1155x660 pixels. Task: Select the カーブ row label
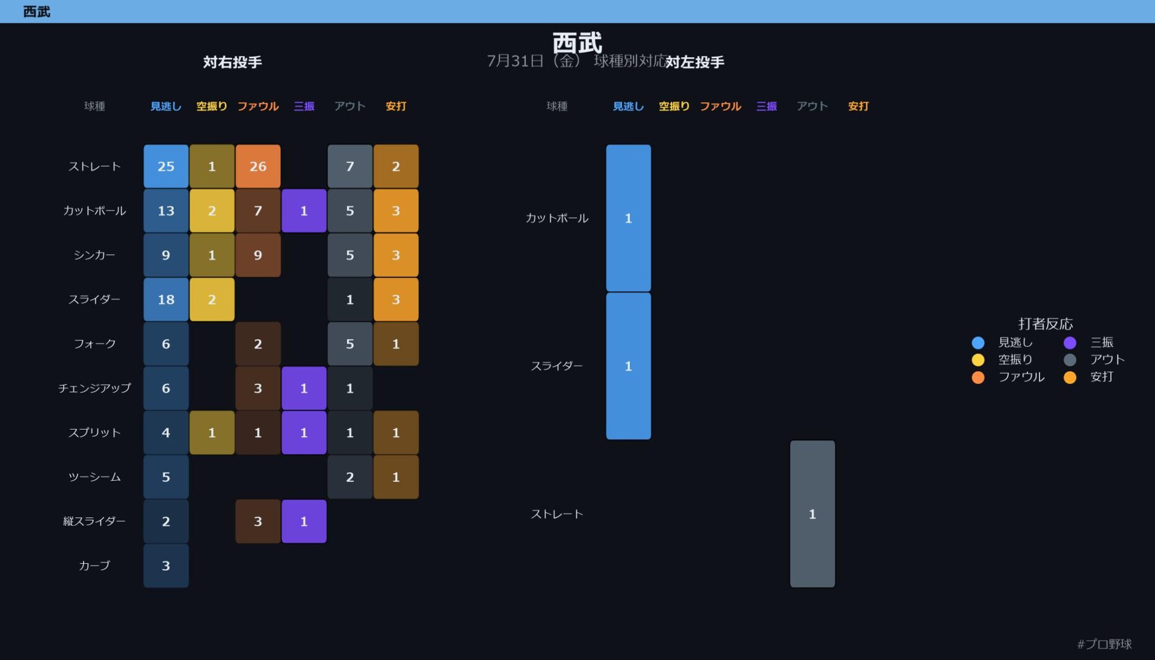pyautogui.click(x=94, y=566)
